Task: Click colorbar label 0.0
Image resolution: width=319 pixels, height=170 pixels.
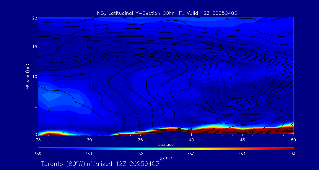Action: (x=38, y=154)
